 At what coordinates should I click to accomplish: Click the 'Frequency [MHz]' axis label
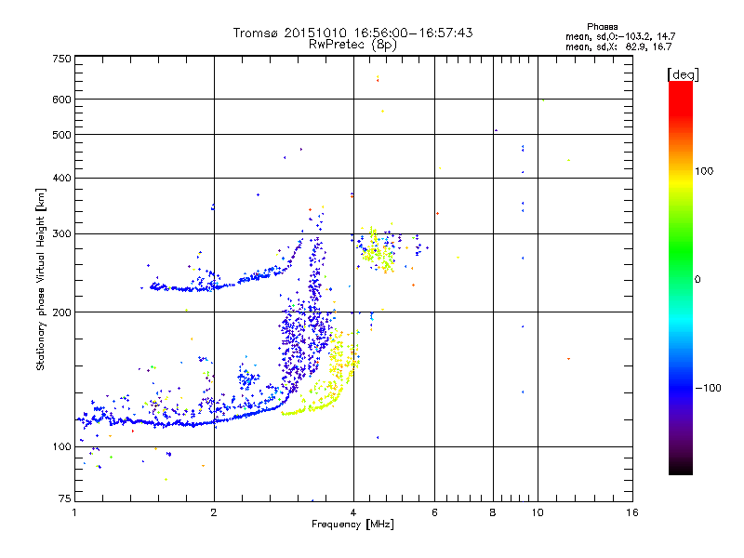point(352,525)
